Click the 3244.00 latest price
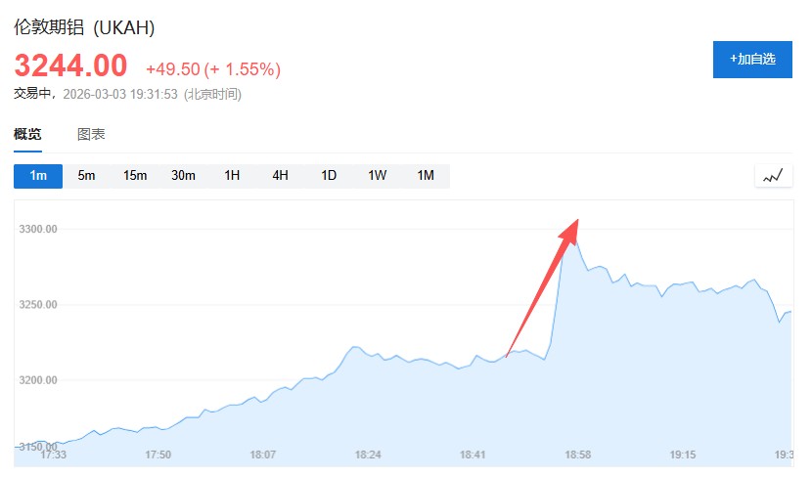812x477 pixels. (x=70, y=66)
